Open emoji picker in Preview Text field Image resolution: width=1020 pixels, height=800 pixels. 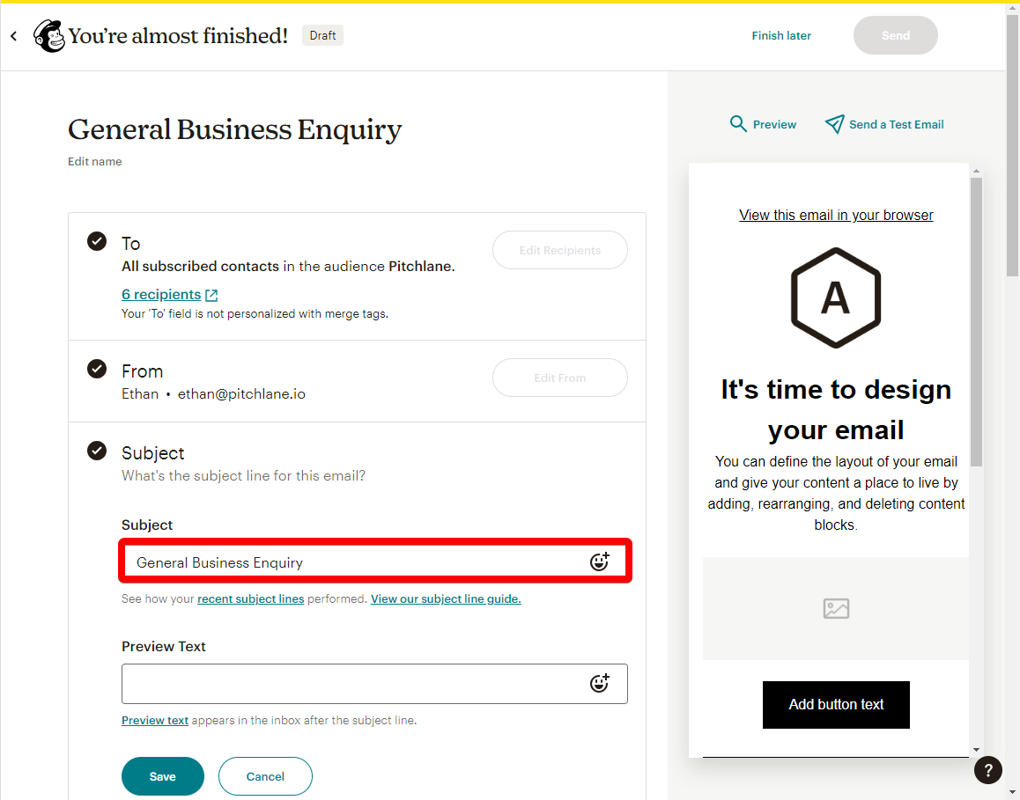[599, 683]
